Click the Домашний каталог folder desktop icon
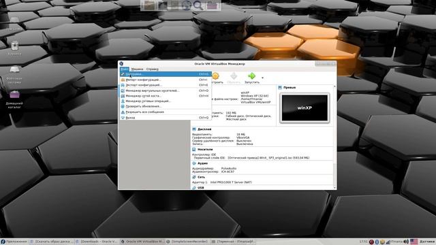 (x=14, y=95)
